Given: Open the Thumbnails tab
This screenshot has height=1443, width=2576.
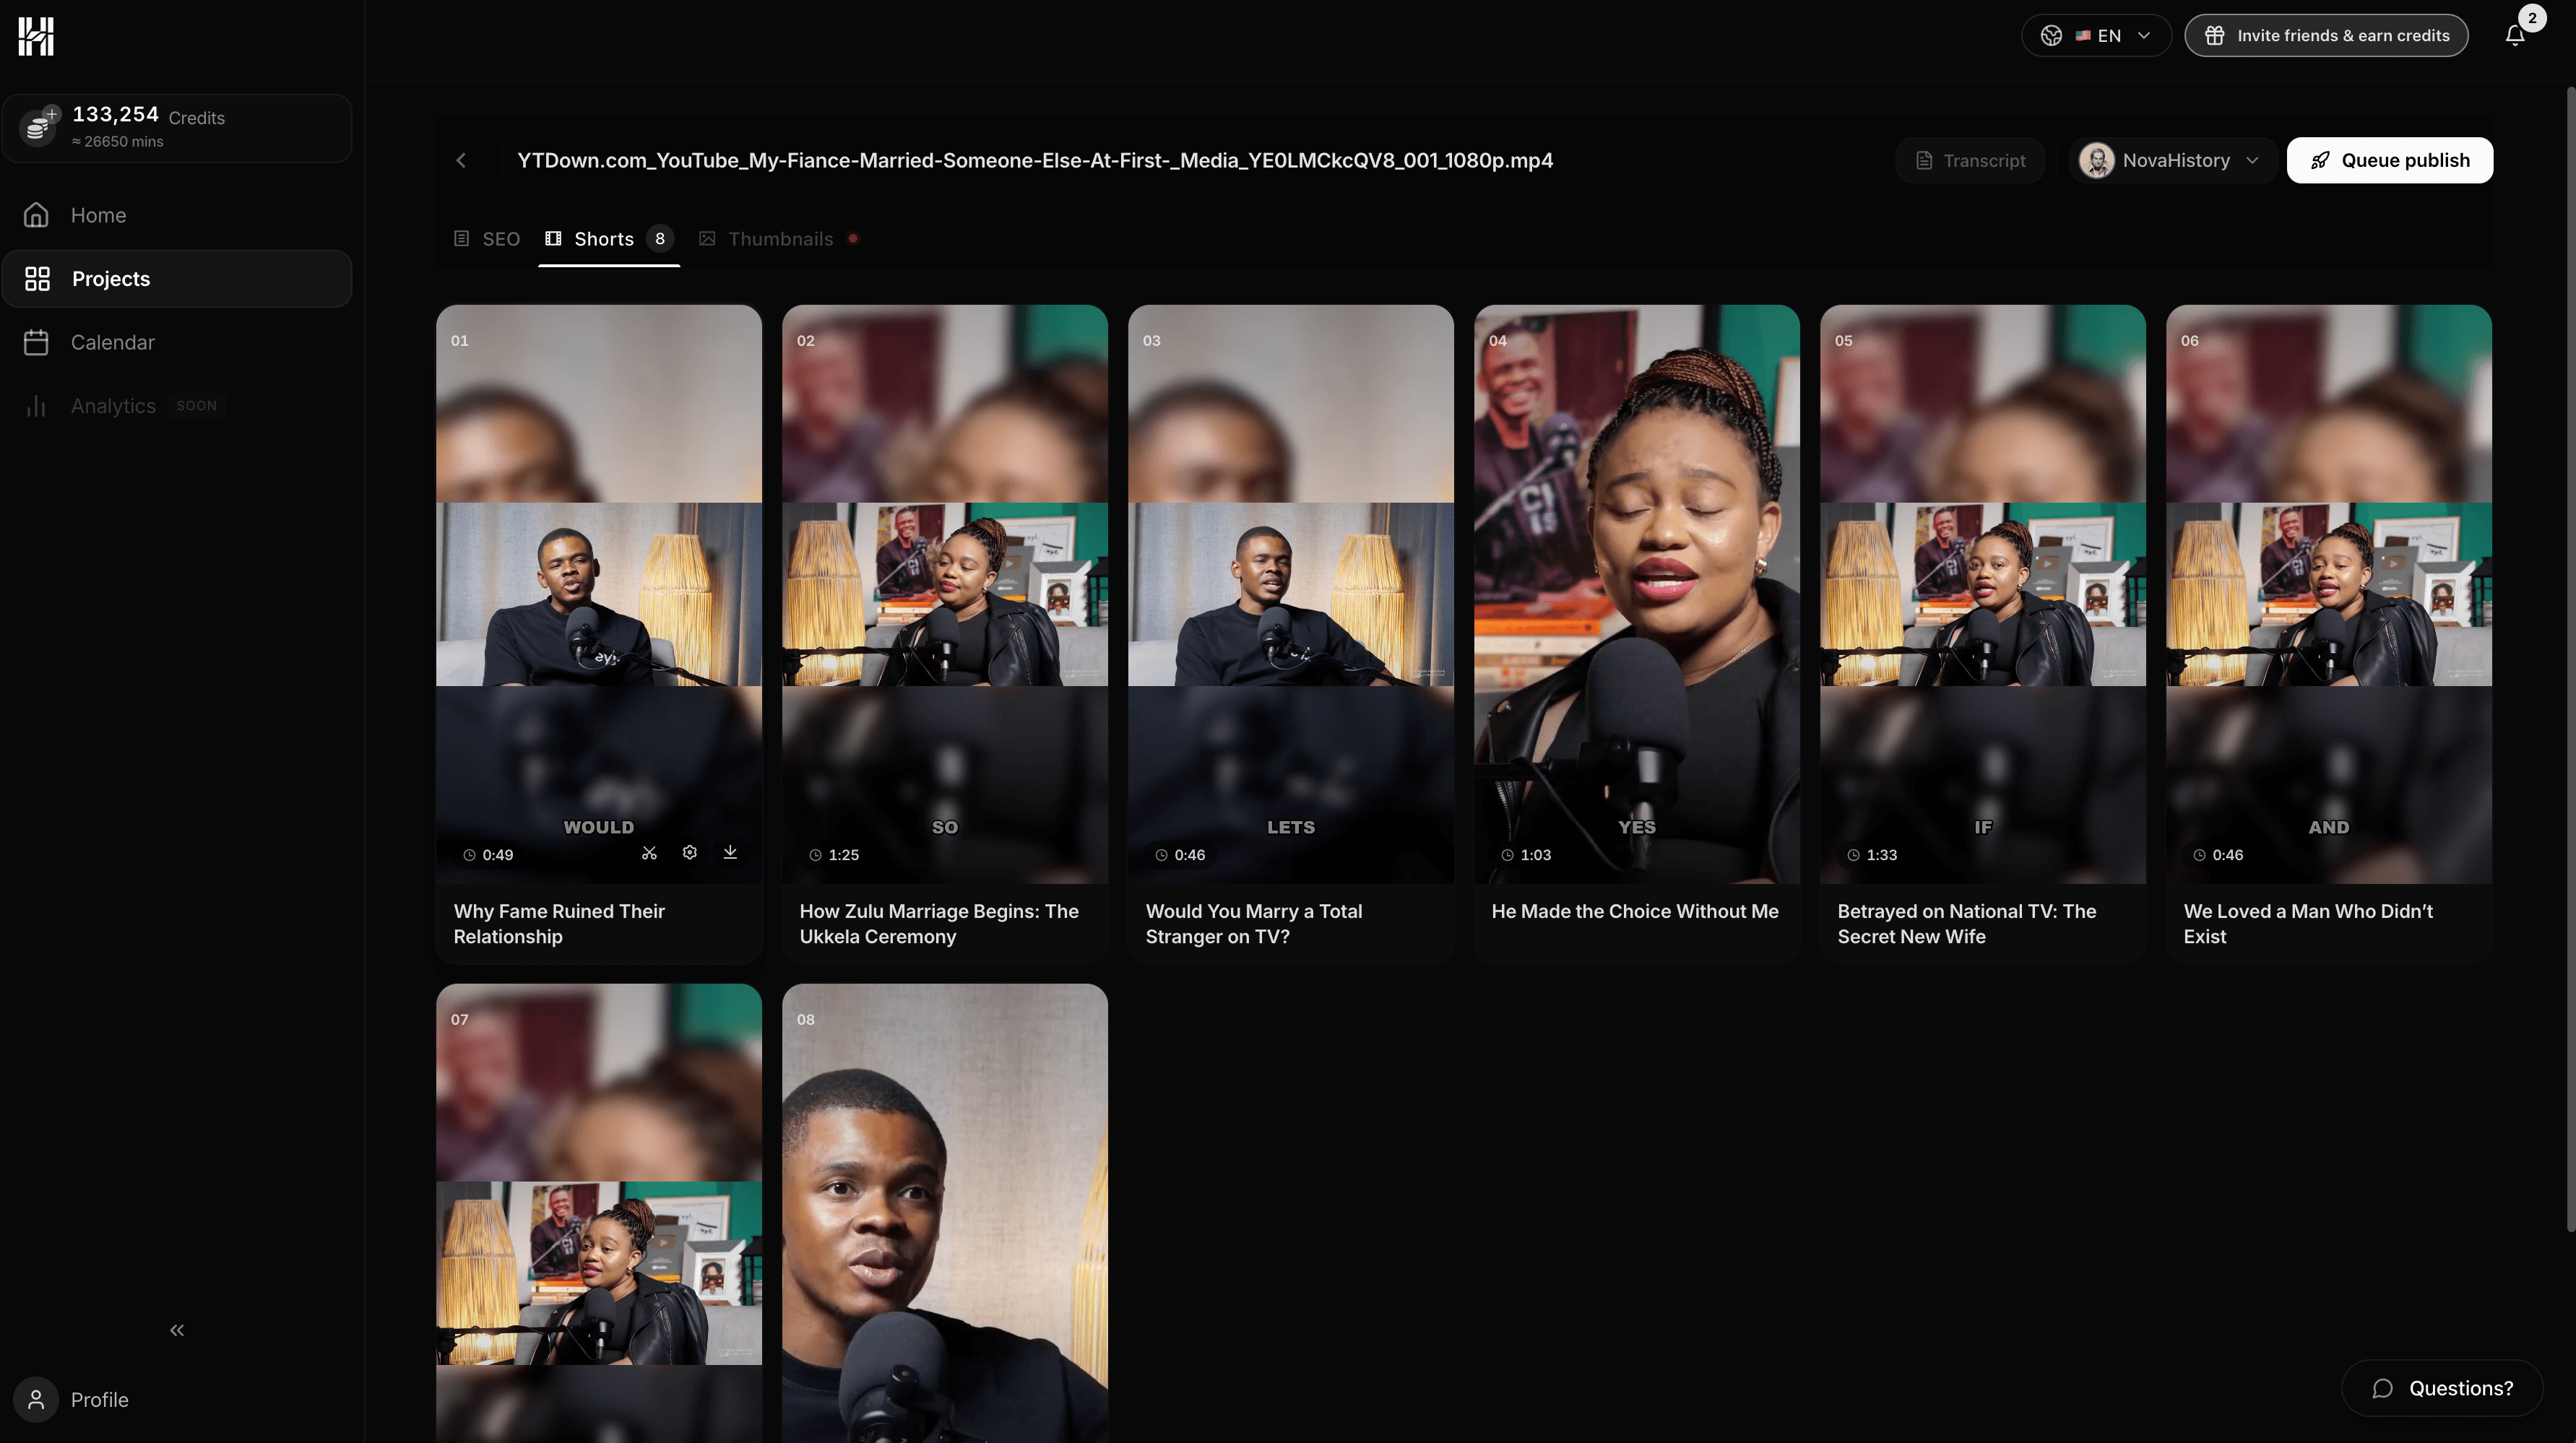Looking at the screenshot, I should click(780, 238).
